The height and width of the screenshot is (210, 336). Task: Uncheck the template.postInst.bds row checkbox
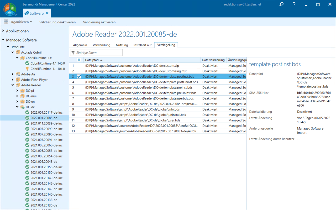tap(79, 77)
